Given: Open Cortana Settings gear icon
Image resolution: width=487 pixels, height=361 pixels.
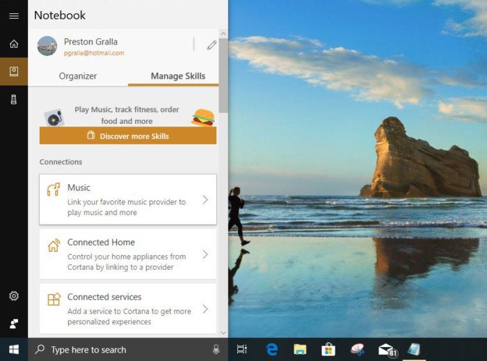Looking at the screenshot, I should (14, 296).
